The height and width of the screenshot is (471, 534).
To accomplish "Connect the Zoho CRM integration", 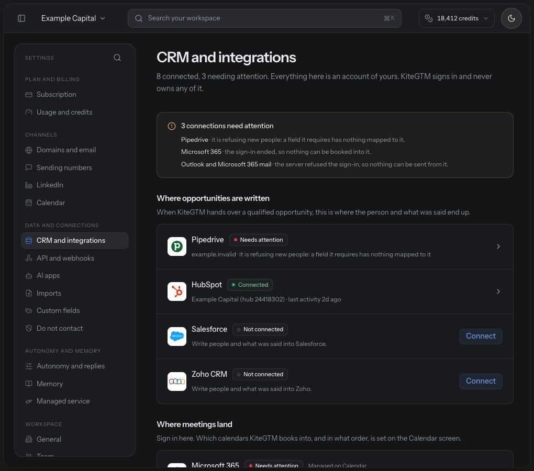I will click(x=481, y=381).
